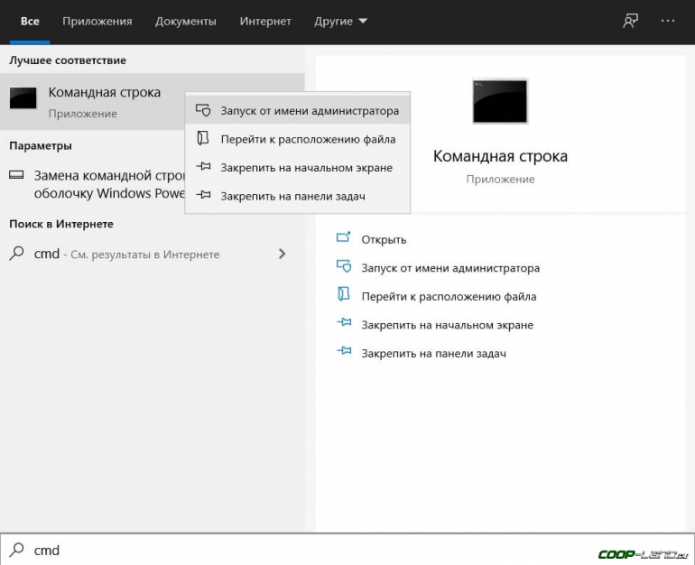This screenshot has height=565, width=695.
Task: Switch to the 'Документы' tab
Action: [185, 21]
